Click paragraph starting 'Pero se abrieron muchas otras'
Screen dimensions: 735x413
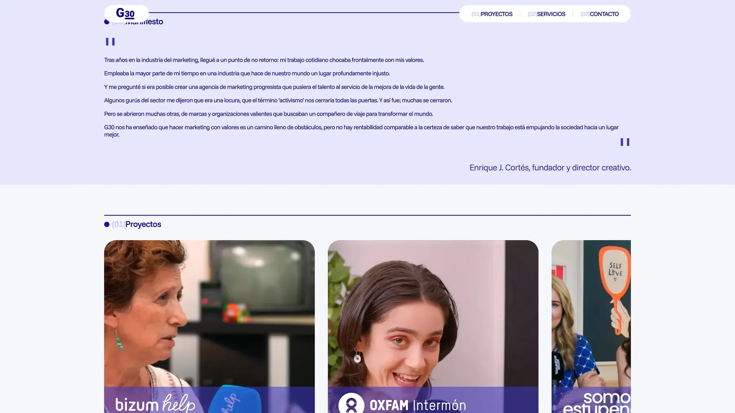(x=269, y=114)
